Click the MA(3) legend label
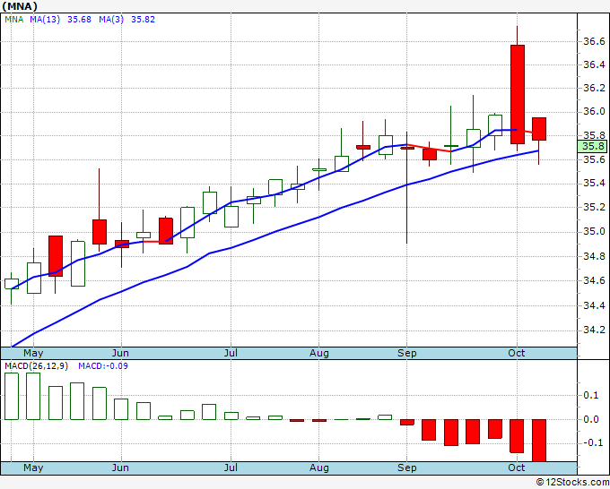The image size is (610, 489). 111,20
